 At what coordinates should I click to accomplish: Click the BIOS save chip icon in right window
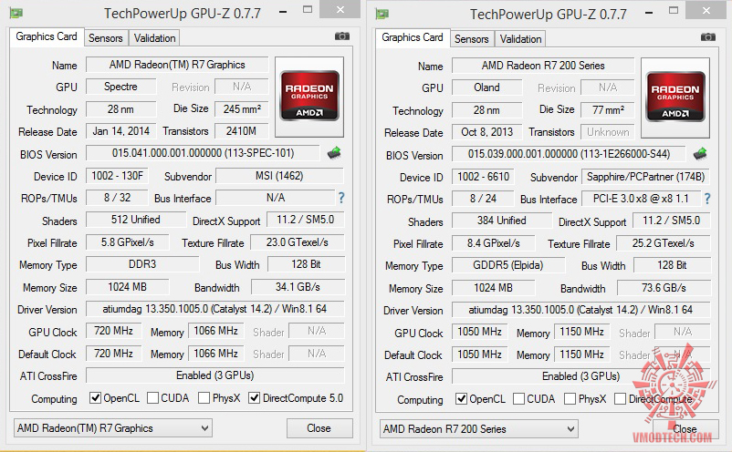700,154
